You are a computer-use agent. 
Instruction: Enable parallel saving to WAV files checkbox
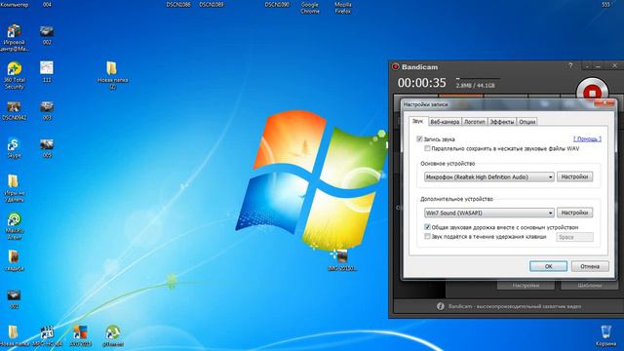click(427, 148)
